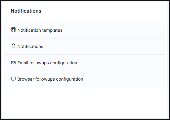Select the Notifications list row below templates

[x=85, y=46]
